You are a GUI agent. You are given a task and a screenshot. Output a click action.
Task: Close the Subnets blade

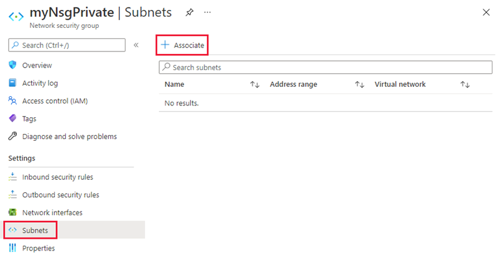pos(486,12)
